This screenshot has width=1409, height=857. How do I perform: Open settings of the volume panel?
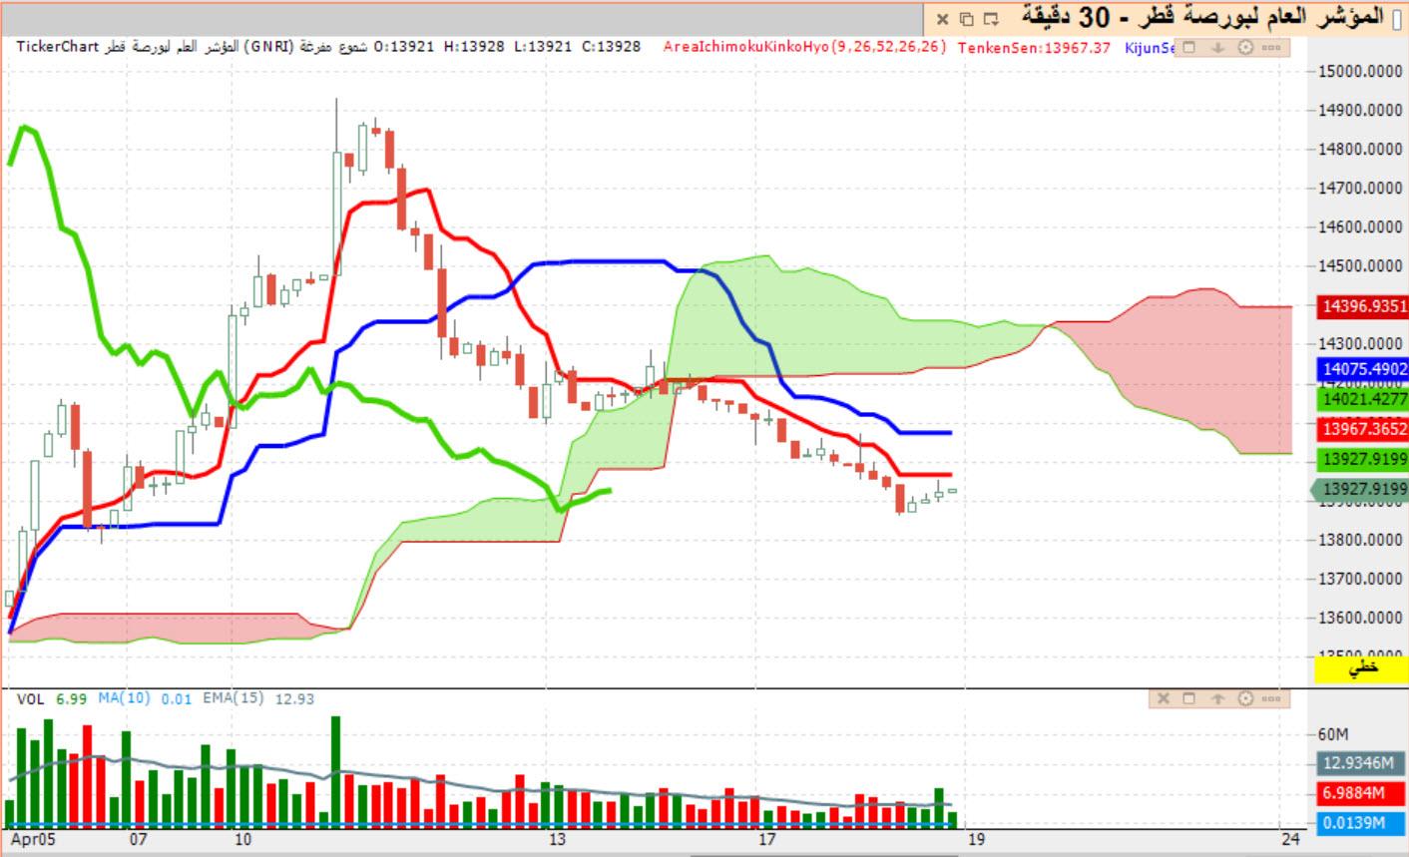1245,698
